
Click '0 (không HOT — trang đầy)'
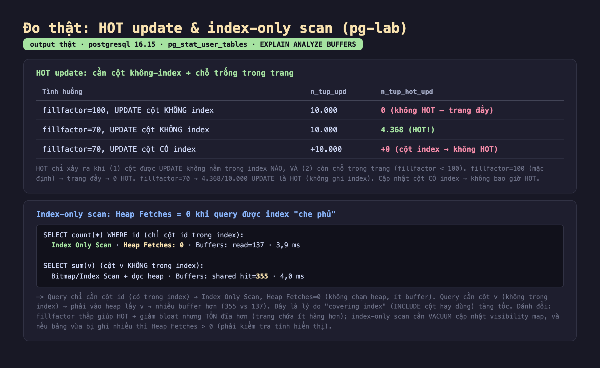(437, 110)
